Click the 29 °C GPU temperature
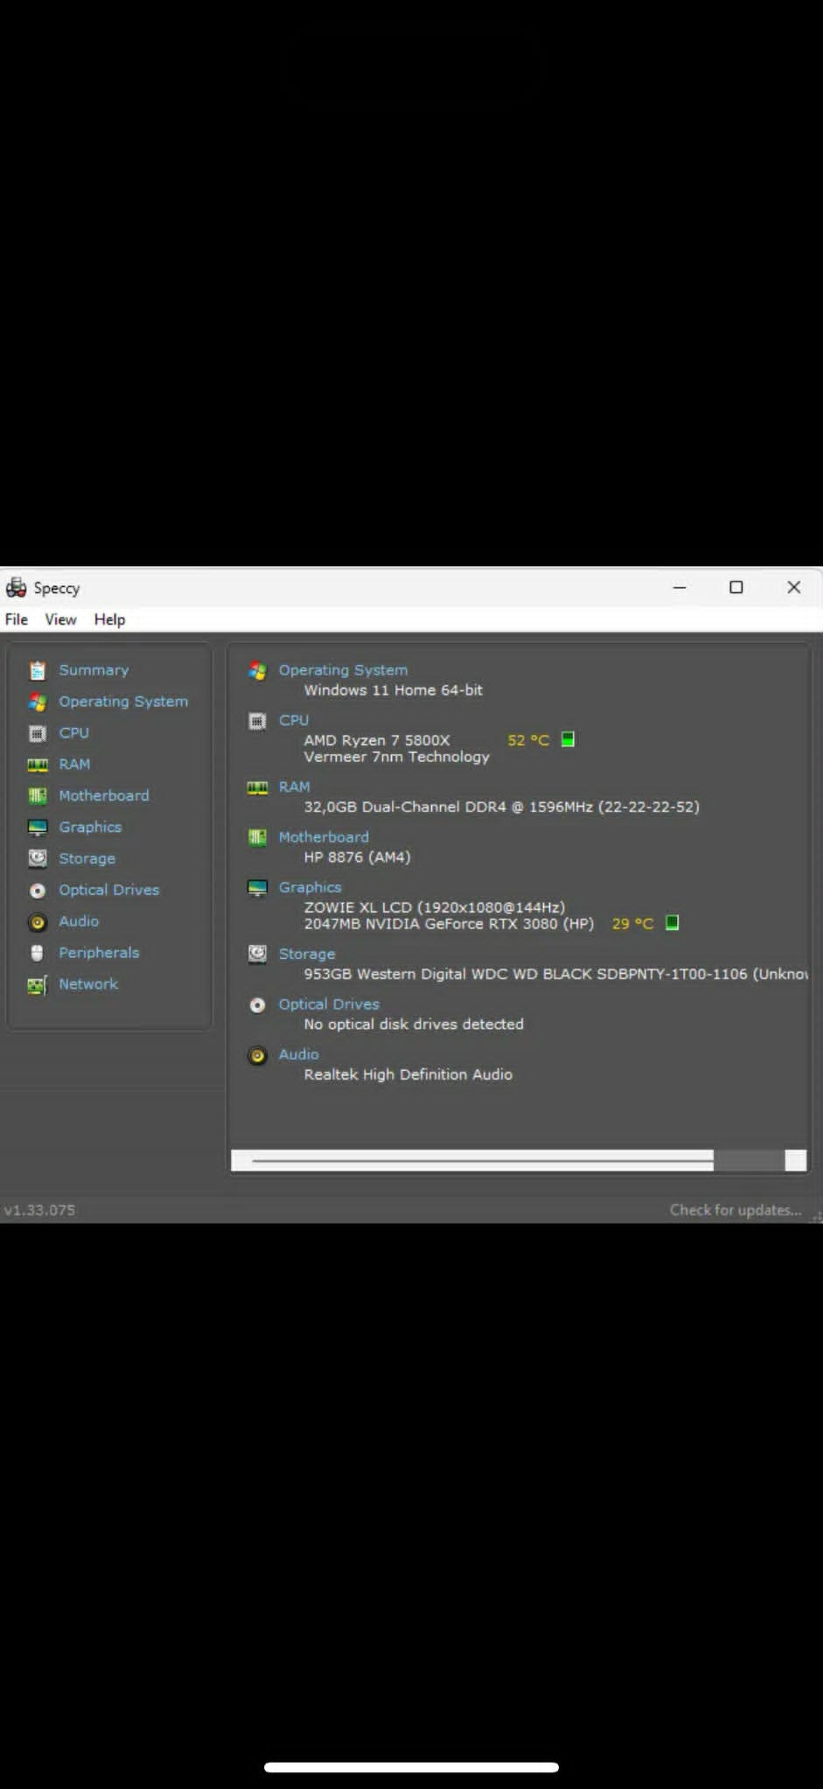The image size is (823, 1789). (x=632, y=923)
